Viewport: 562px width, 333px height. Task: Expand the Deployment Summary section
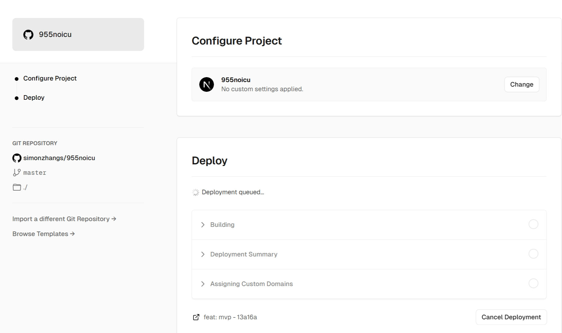pos(203,254)
